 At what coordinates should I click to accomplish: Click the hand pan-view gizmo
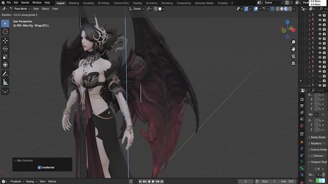[x=293, y=49]
